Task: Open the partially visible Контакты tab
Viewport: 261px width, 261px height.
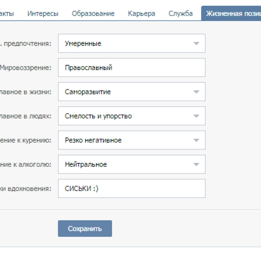Action: pyautogui.click(x=7, y=14)
